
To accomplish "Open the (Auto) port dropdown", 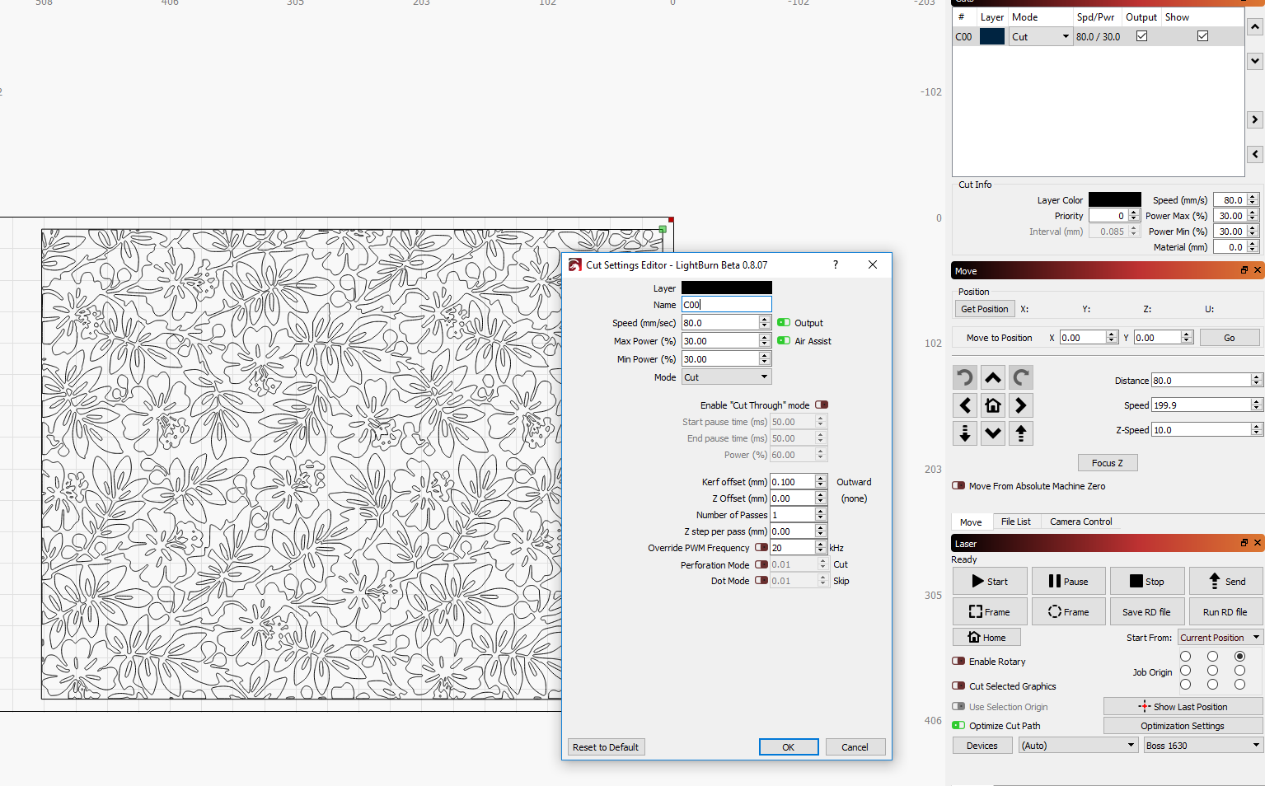I will (x=1078, y=745).
